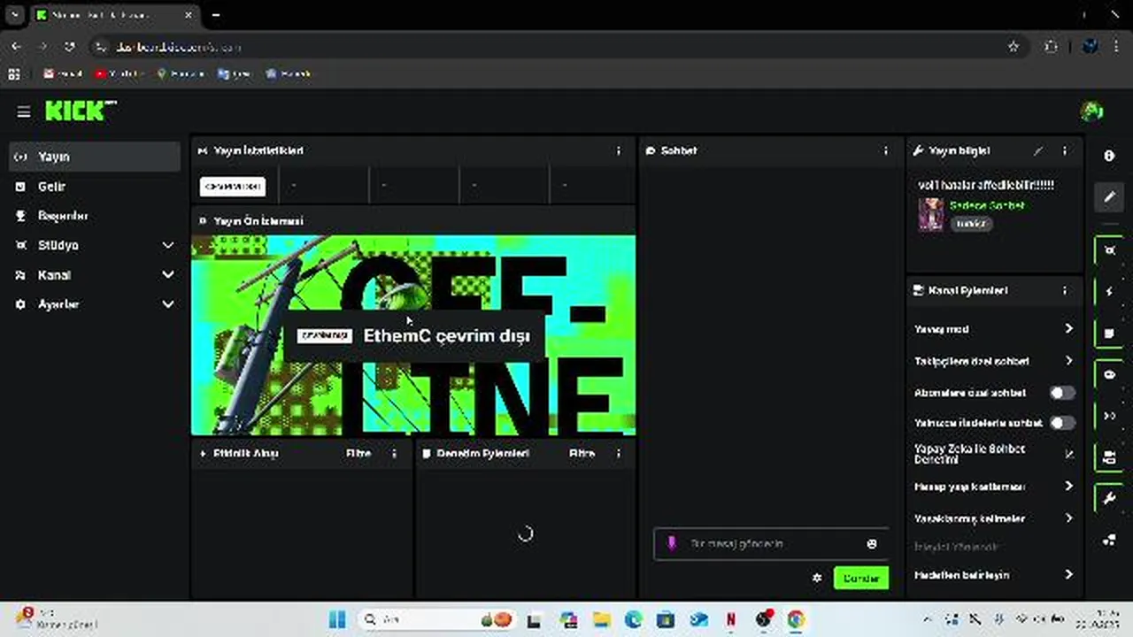Image resolution: width=1133 pixels, height=637 pixels.
Task: Open Takipçilere özel sohbet settings
Action: pos(993,361)
